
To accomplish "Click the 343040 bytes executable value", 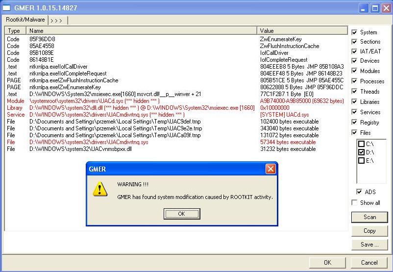I will (290, 128).
